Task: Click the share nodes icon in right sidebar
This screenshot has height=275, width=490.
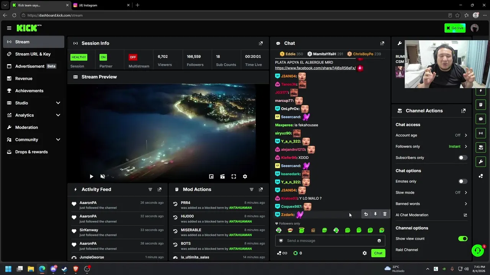Action: 481,176
